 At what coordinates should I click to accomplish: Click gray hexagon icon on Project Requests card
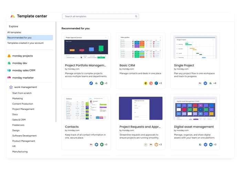[146, 145]
